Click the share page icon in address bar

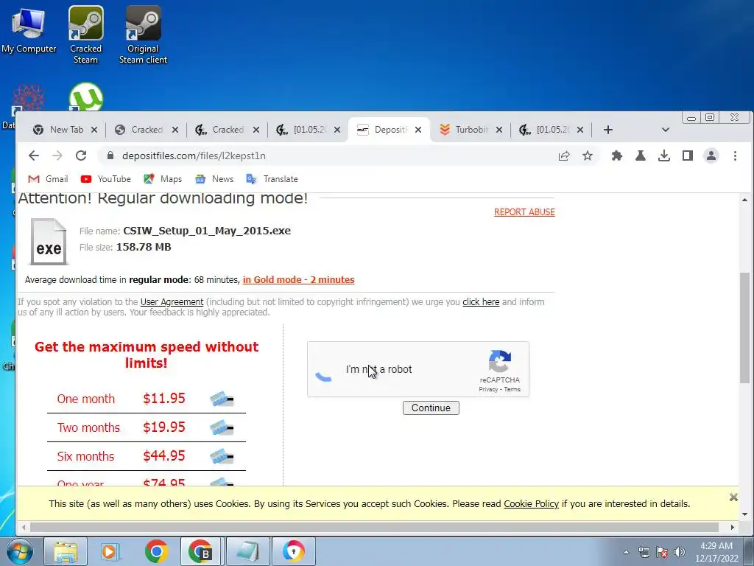(564, 156)
